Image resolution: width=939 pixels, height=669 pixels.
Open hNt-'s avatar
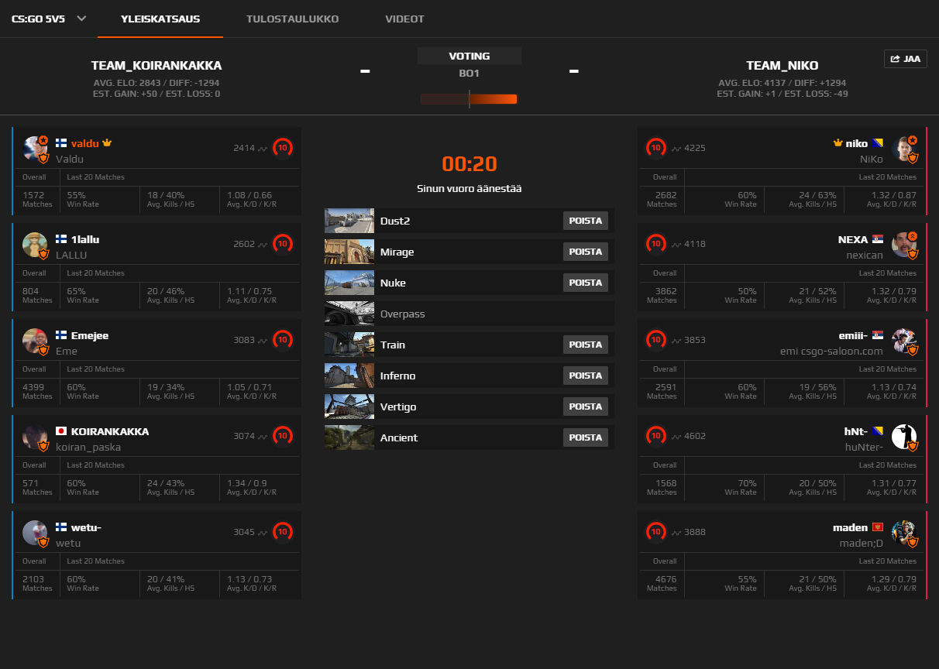coord(904,437)
